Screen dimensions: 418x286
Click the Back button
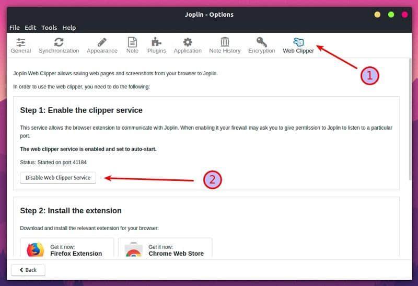tap(28, 270)
